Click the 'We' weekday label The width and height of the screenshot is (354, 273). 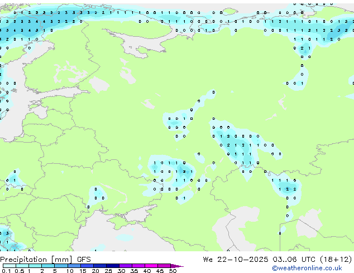click(x=208, y=260)
